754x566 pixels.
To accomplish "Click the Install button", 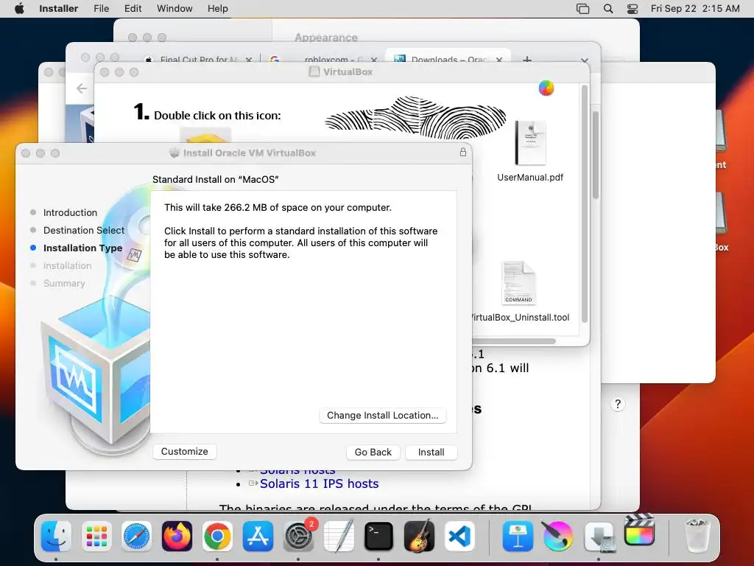I will point(431,452).
